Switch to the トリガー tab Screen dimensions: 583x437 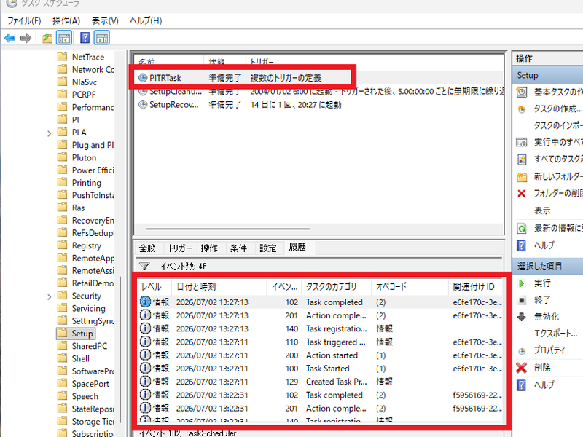click(x=180, y=248)
